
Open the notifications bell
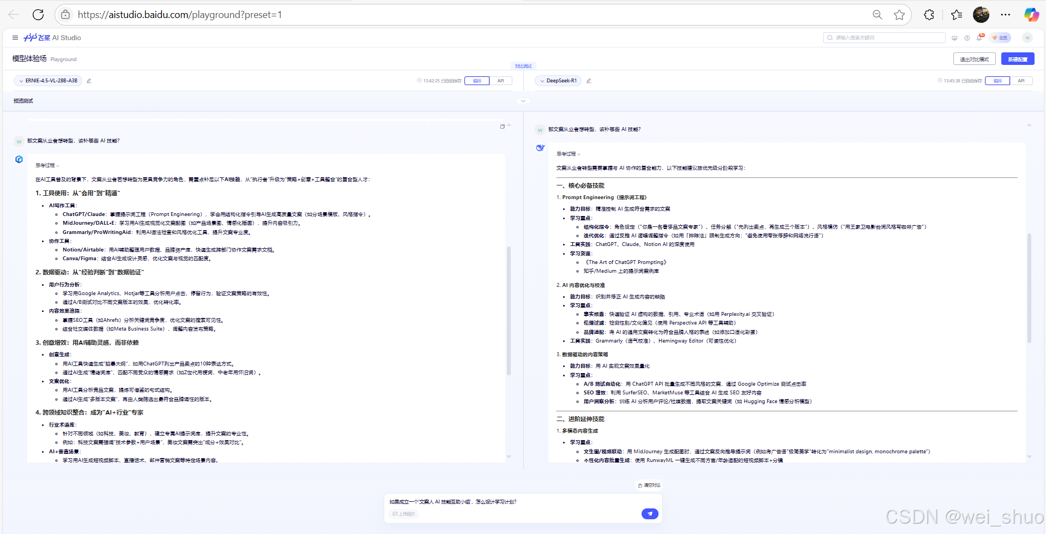980,38
